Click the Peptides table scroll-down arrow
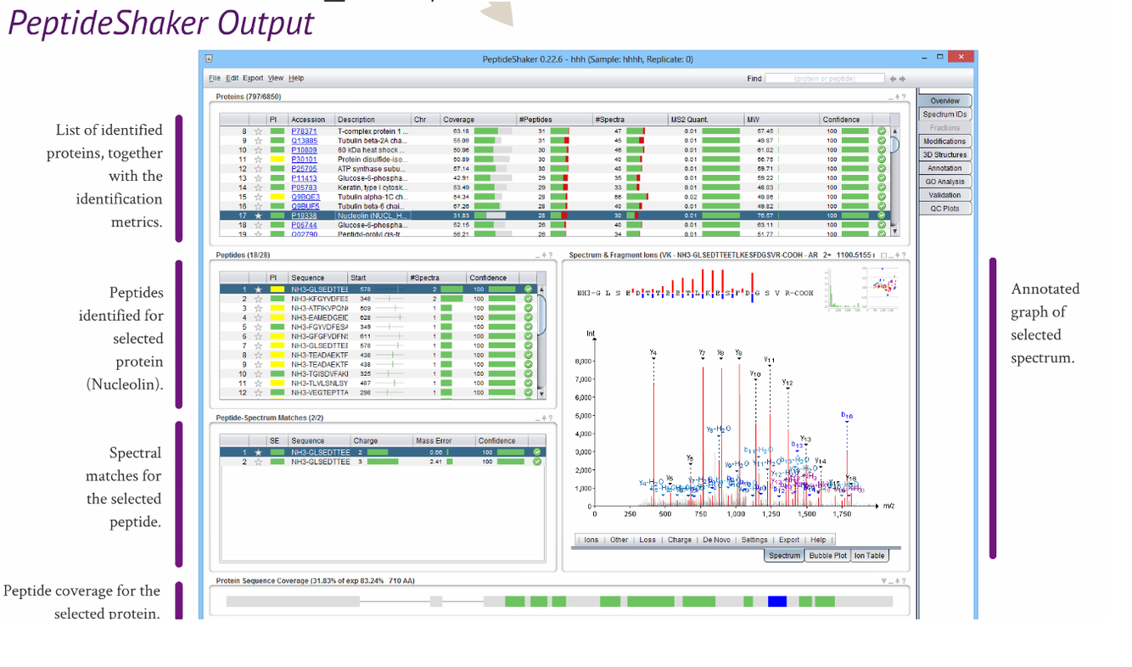This screenshot has width=1132, height=667. tap(542, 393)
